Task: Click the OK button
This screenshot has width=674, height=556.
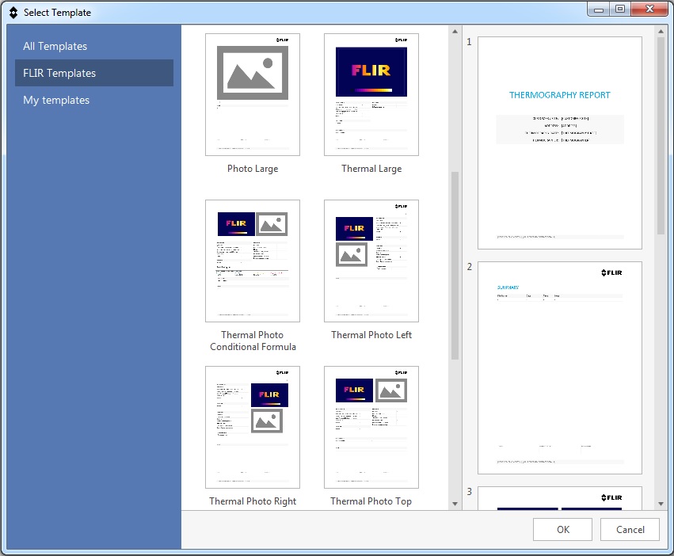Action: [x=562, y=530]
